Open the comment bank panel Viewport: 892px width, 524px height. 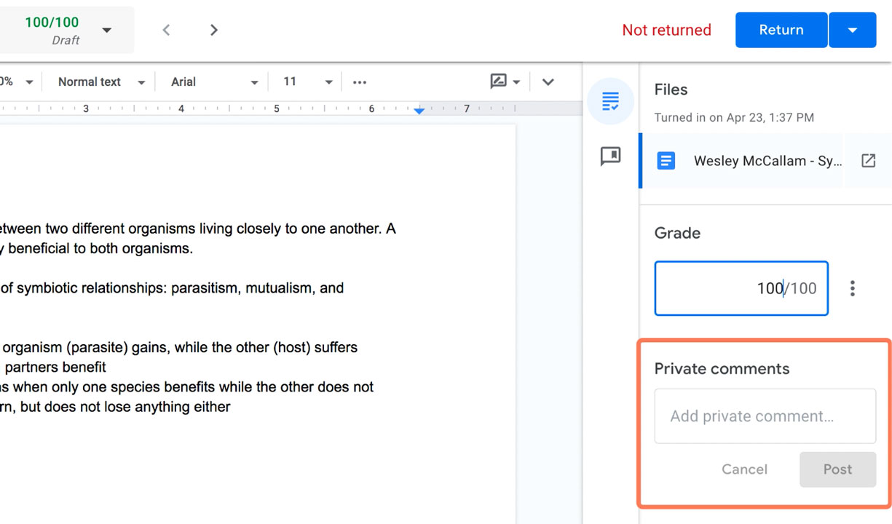pos(611,156)
